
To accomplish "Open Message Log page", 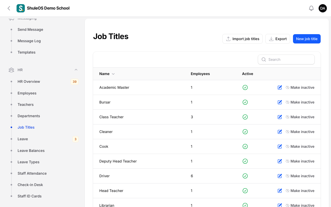I will point(29,41).
